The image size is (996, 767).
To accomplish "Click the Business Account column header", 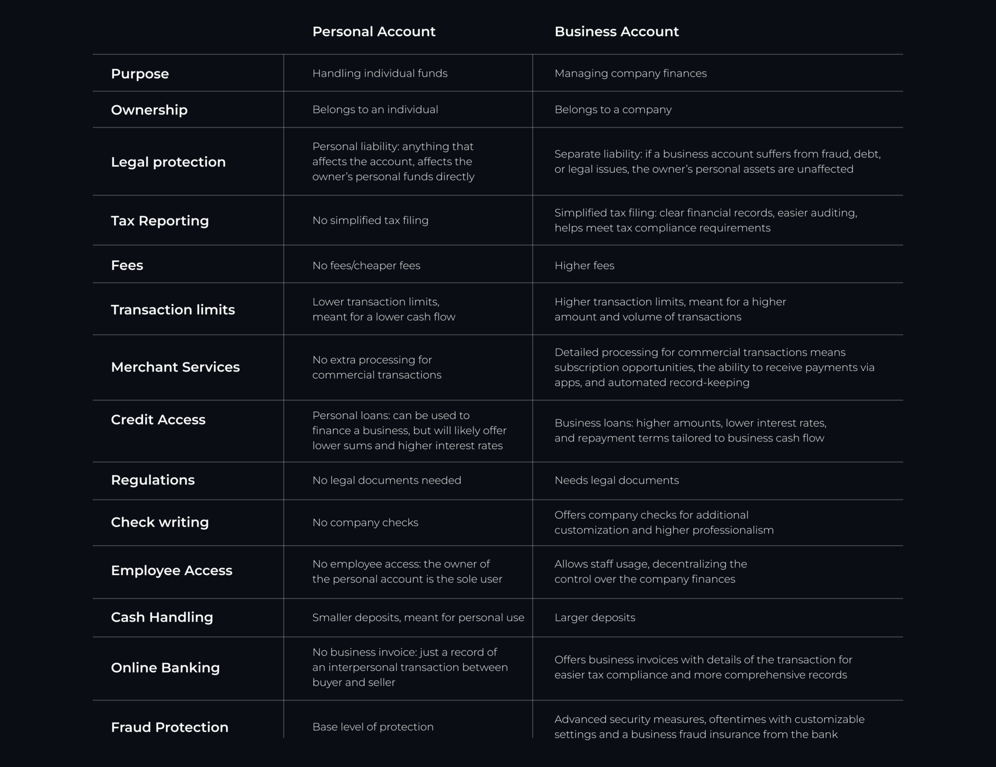I will (616, 32).
